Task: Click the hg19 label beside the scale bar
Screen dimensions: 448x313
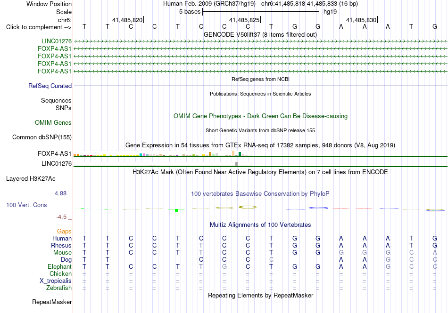Action: pos(330,12)
